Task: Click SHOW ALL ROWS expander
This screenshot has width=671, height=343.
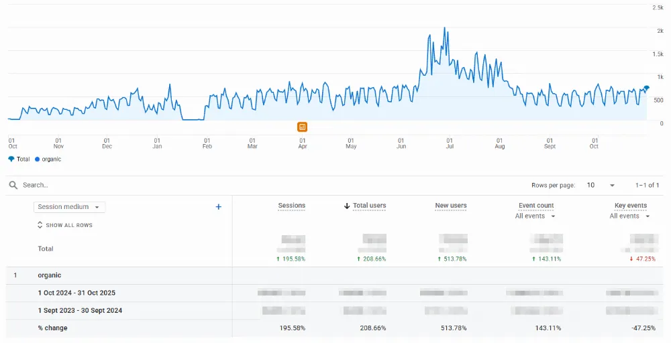Action: click(x=65, y=225)
